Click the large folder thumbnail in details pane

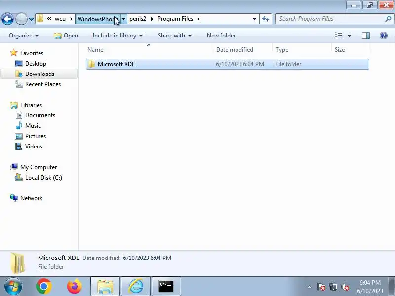coord(18,263)
